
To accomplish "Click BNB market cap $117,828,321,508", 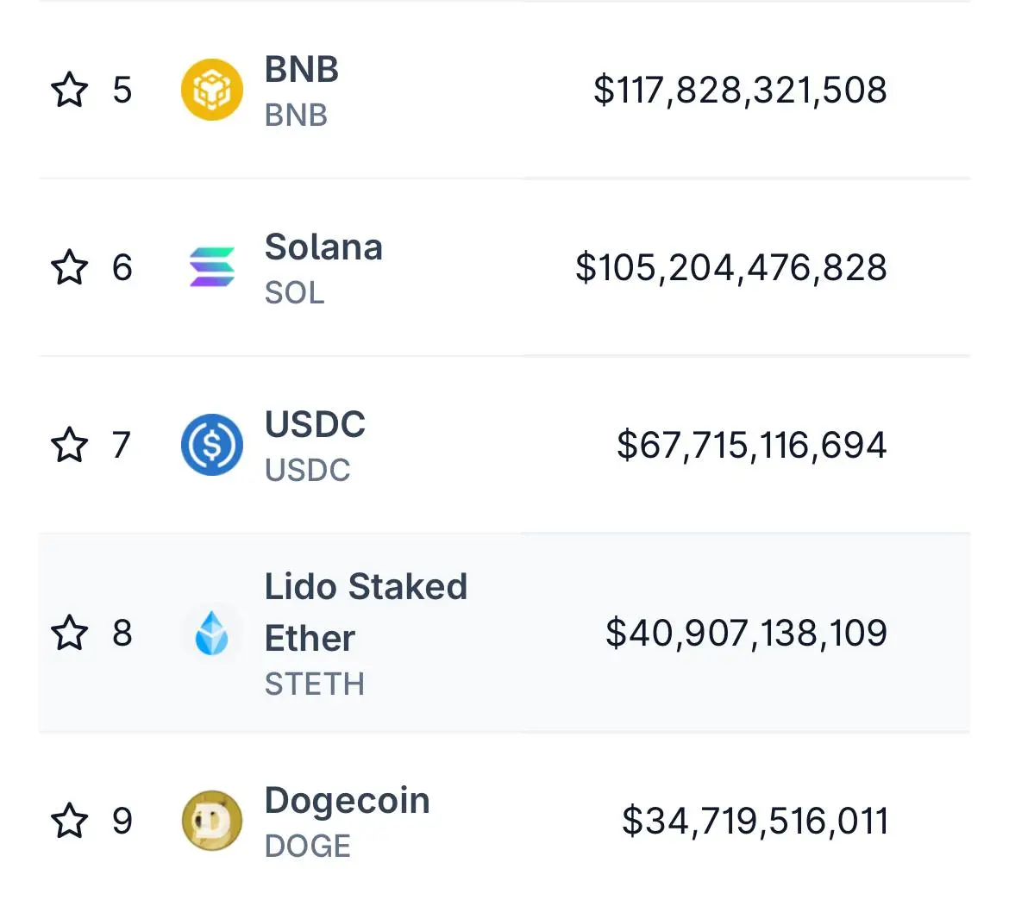I will [x=740, y=90].
